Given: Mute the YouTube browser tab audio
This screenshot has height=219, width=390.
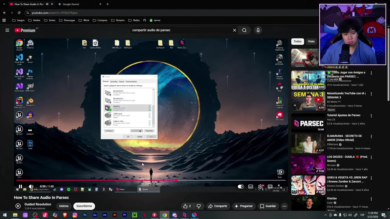Looking at the screenshot, I should tap(47, 4).
